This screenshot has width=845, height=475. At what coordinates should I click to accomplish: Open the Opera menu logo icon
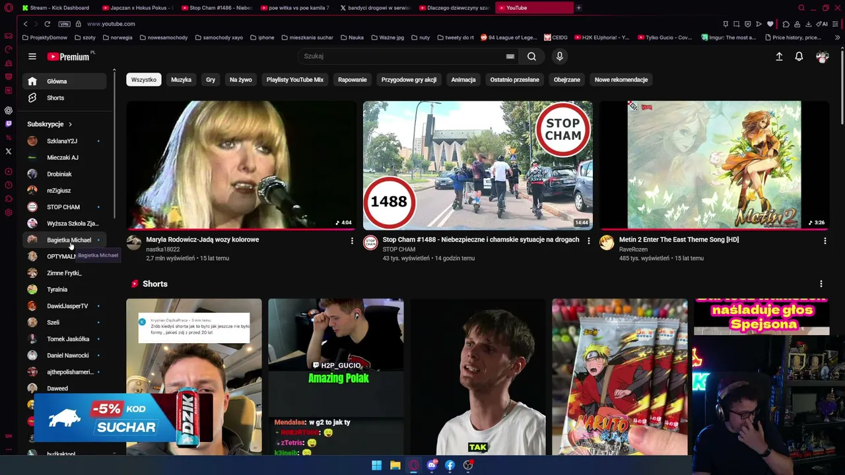point(9,8)
